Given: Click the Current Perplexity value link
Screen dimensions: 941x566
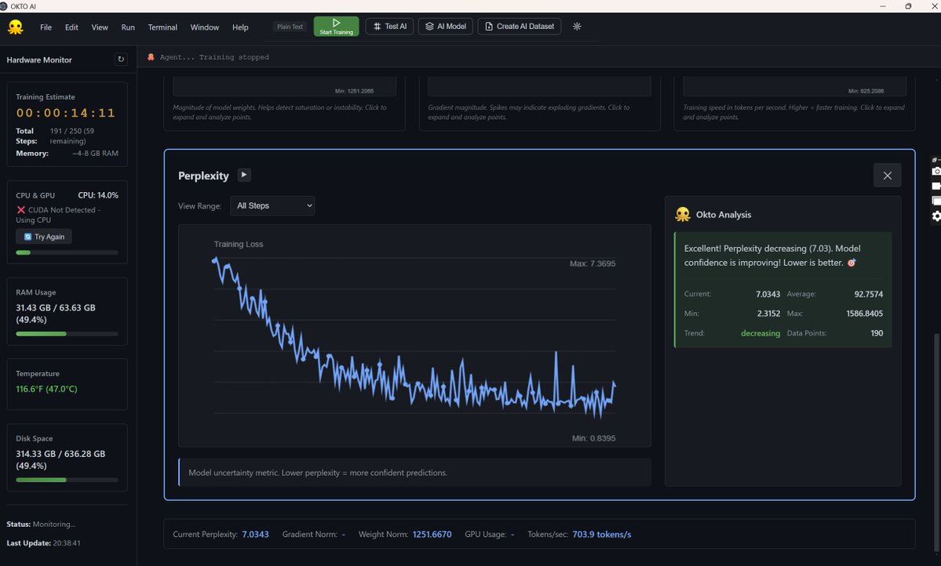Looking at the screenshot, I should [x=255, y=534].
